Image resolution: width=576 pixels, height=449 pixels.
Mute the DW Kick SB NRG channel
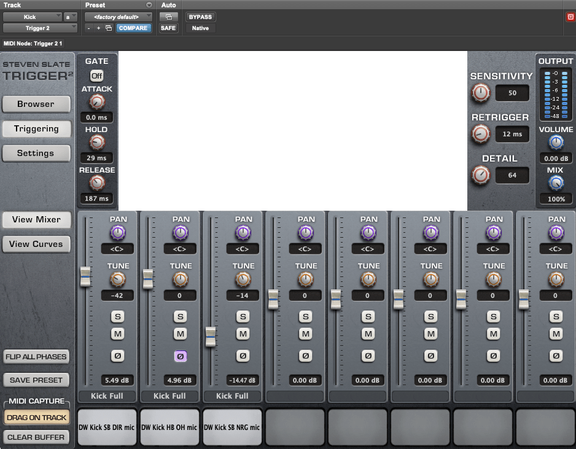click(243, 334)
